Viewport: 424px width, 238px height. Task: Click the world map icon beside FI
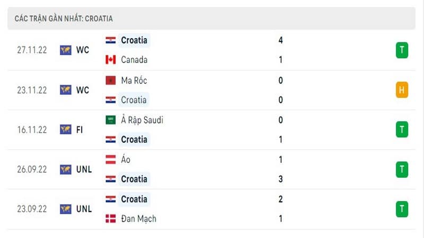(x=66, y=130)
